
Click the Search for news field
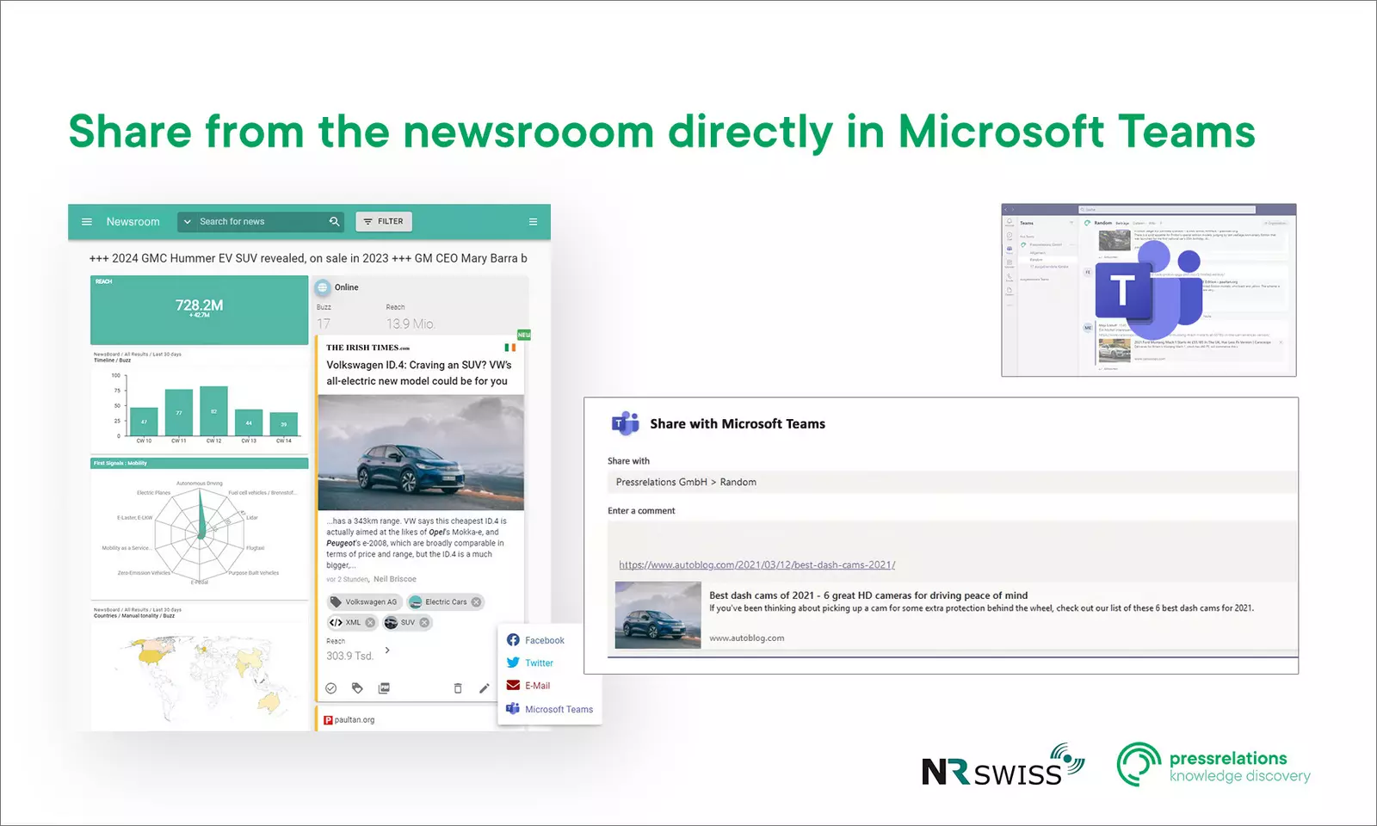click(261, 222)
